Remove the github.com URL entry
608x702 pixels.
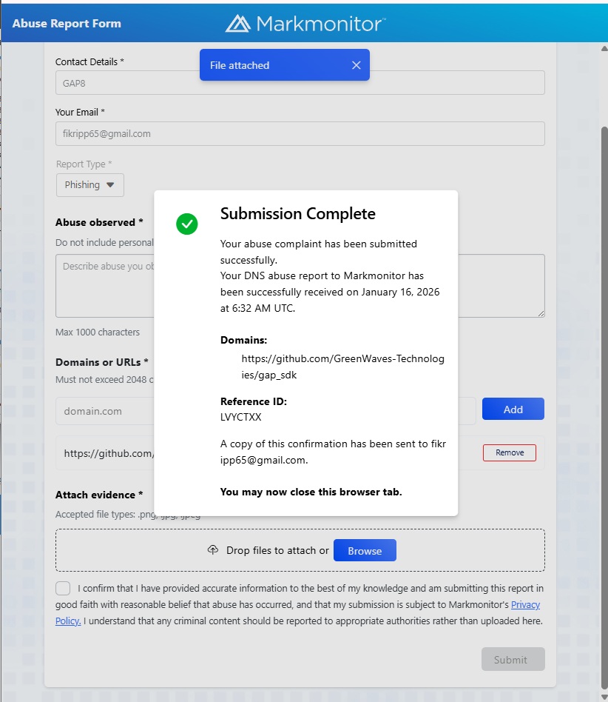click(x=509, y=452)
